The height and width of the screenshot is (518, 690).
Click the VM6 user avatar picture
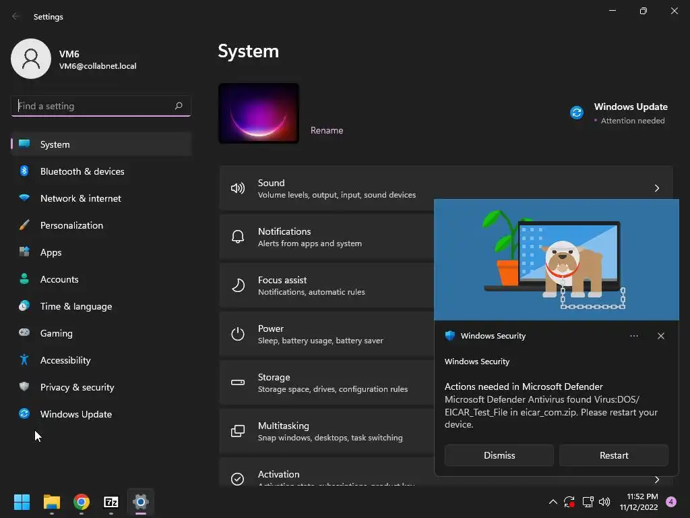(31, 59)
